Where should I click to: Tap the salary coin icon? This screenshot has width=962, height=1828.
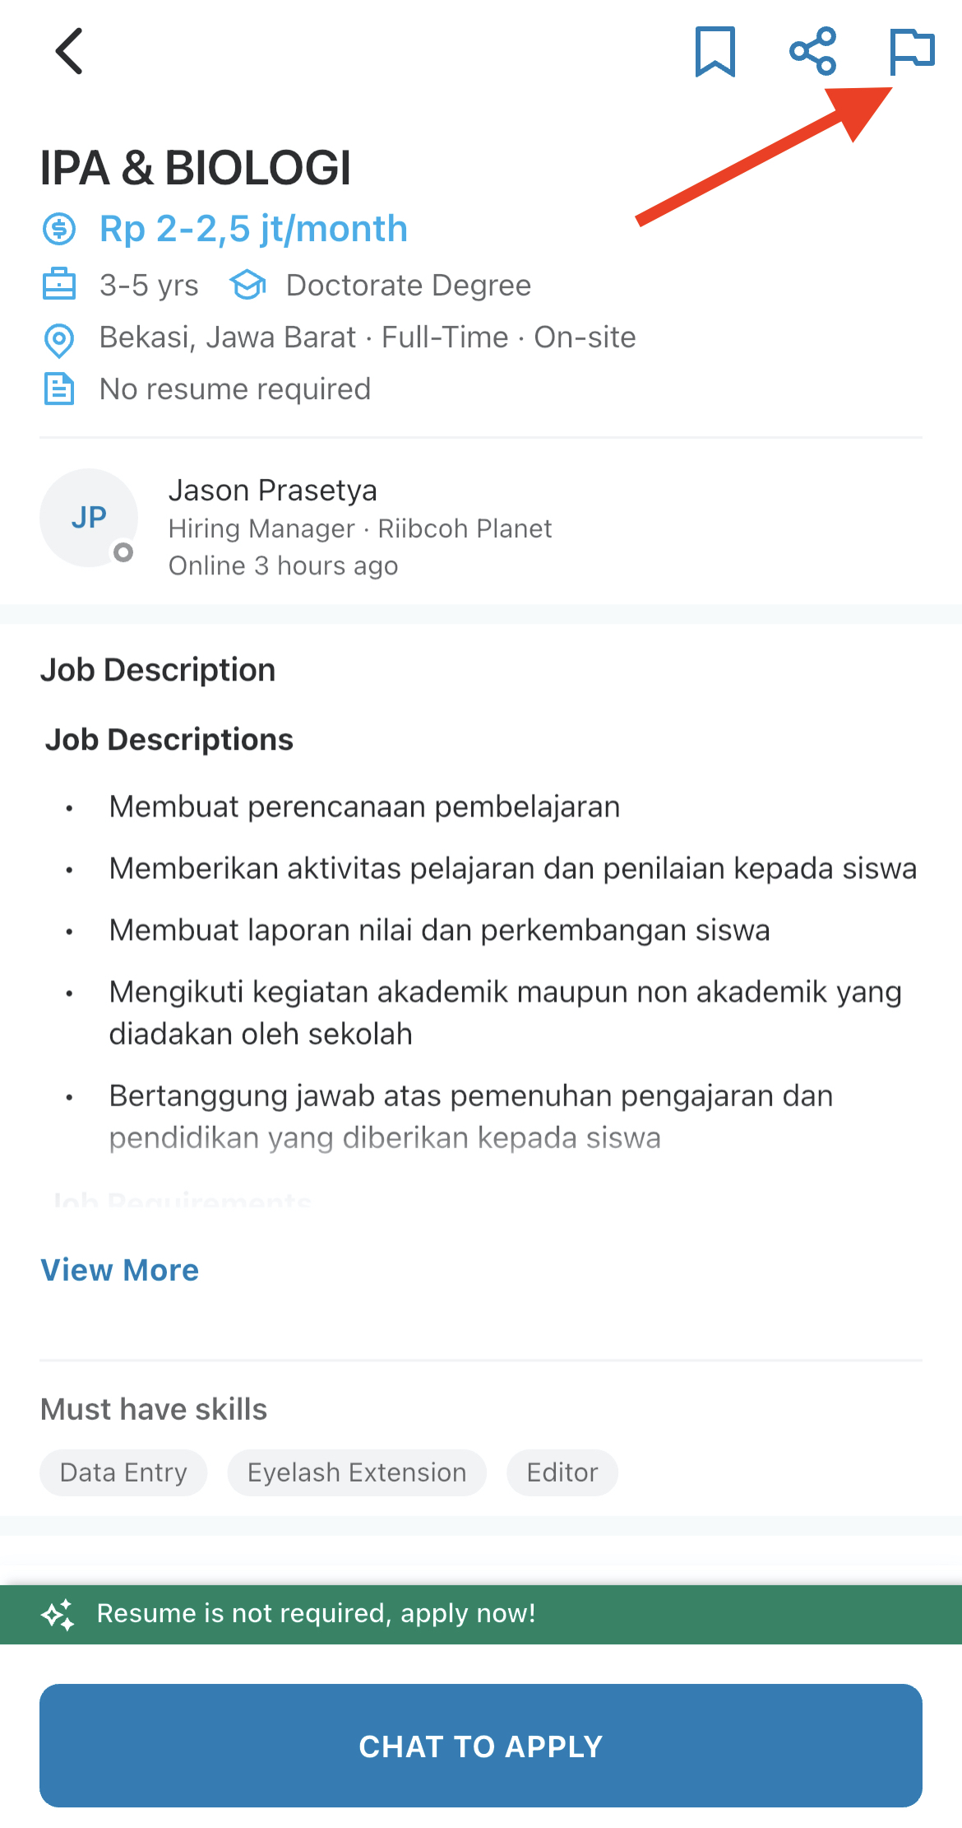point(59,229)
